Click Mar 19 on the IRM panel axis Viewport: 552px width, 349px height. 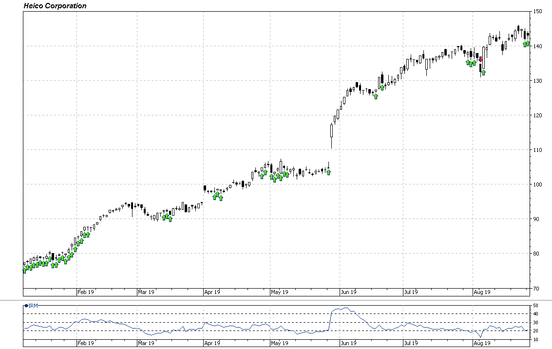click(146, 343)
